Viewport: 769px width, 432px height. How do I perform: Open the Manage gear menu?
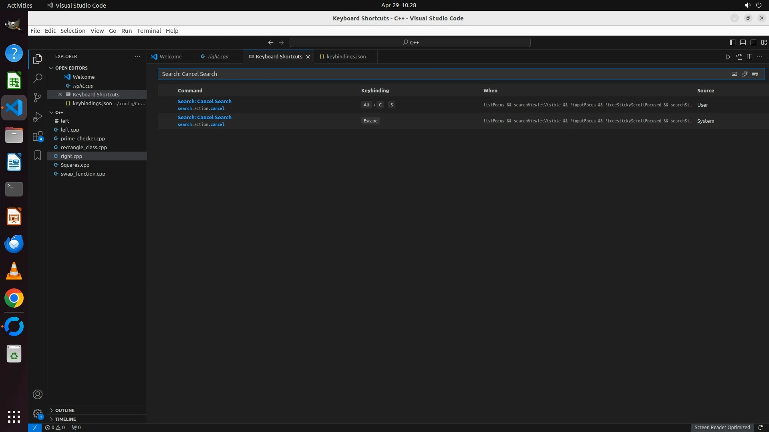38,414
